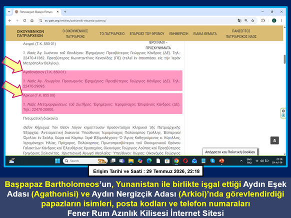The image size is (291, 218).
Task: Open the browser extensions puzzle icon
Action: tap(263, 20)
